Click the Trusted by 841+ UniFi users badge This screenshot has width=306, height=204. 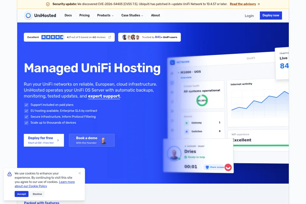click(x=149, y=37)
